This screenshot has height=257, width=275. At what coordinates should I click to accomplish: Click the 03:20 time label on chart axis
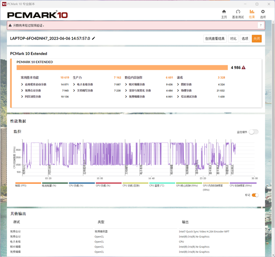[x=48, y=178]
